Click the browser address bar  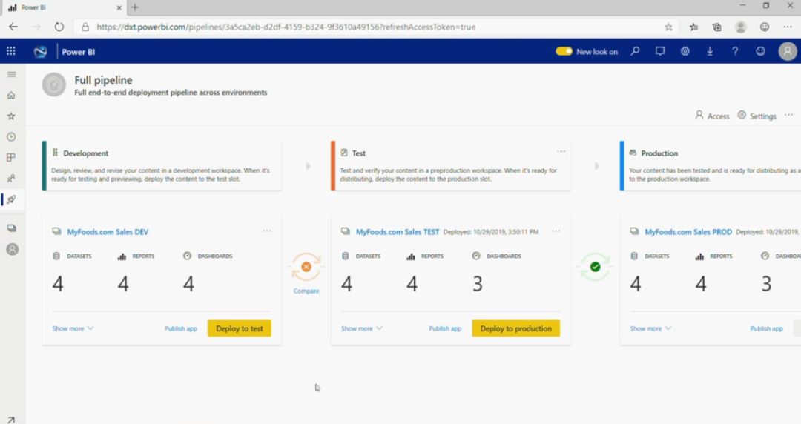377,27
